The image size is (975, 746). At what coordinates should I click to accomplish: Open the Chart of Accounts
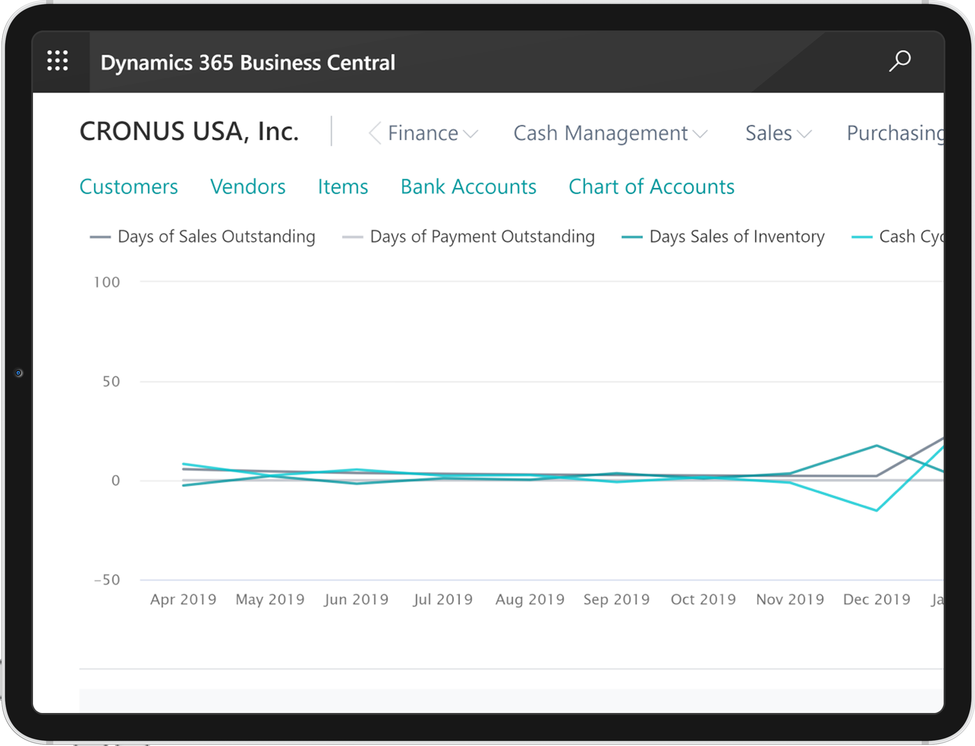[x=652, y=187]
